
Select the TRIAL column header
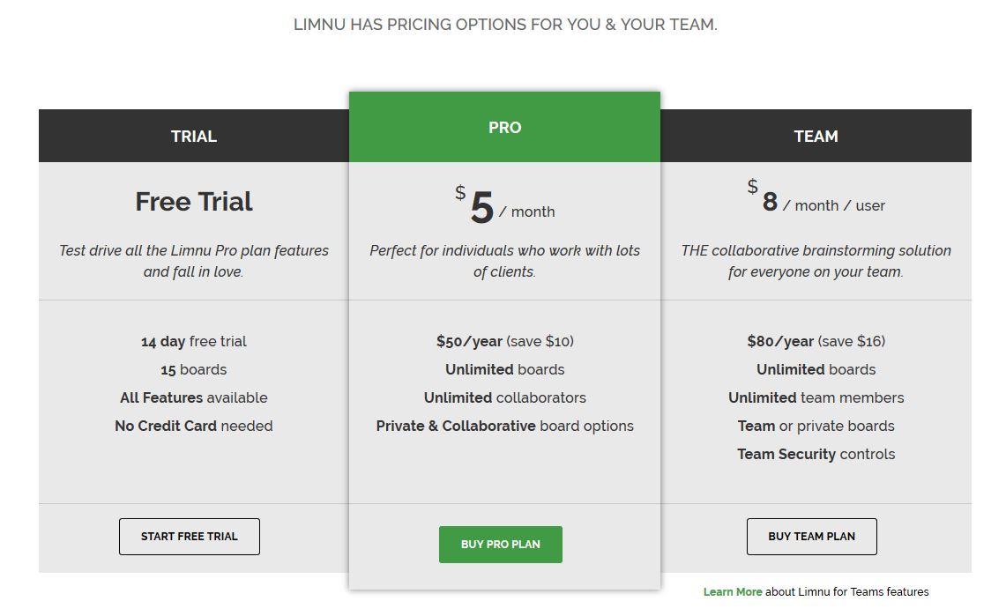[x=194, y=136]
